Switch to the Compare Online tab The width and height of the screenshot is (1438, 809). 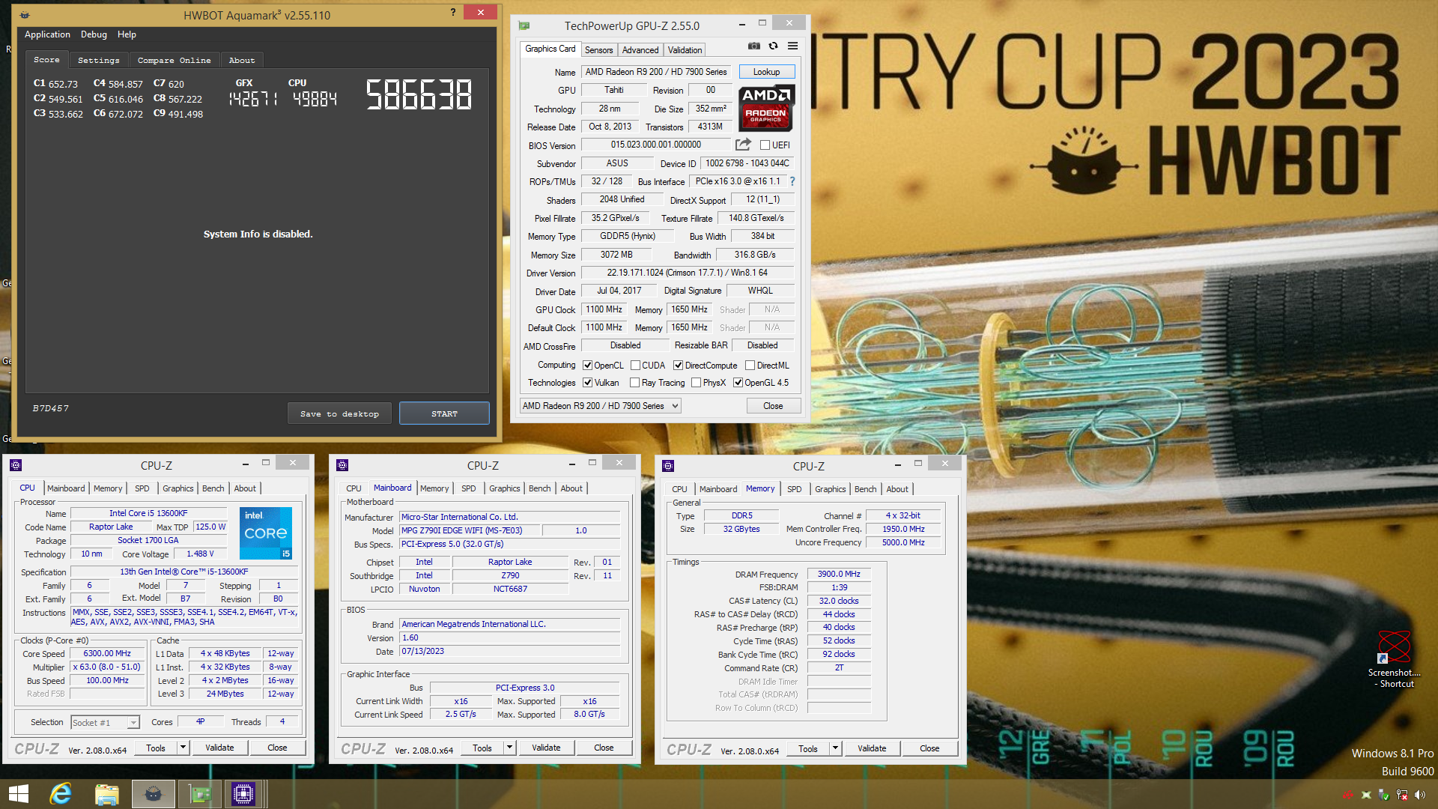pyautogui.click(x=174, y=60)
